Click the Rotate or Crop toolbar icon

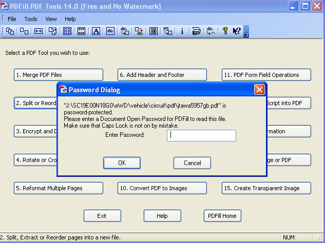coord(53,31)
